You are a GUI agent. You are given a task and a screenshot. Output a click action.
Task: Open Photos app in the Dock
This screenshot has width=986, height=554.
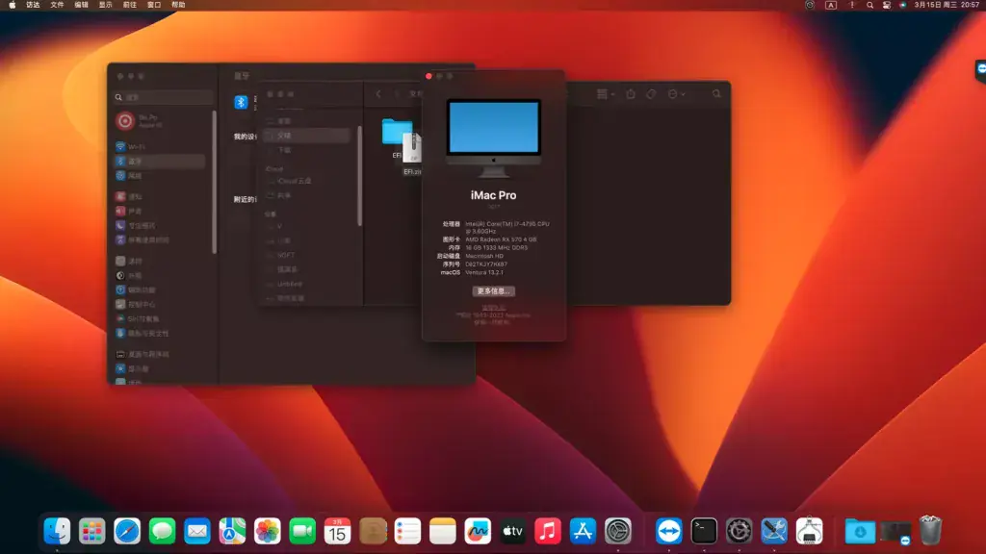point(268,531)
